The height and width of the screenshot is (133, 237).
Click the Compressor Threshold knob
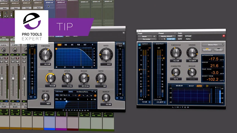(x=45, y=55)
